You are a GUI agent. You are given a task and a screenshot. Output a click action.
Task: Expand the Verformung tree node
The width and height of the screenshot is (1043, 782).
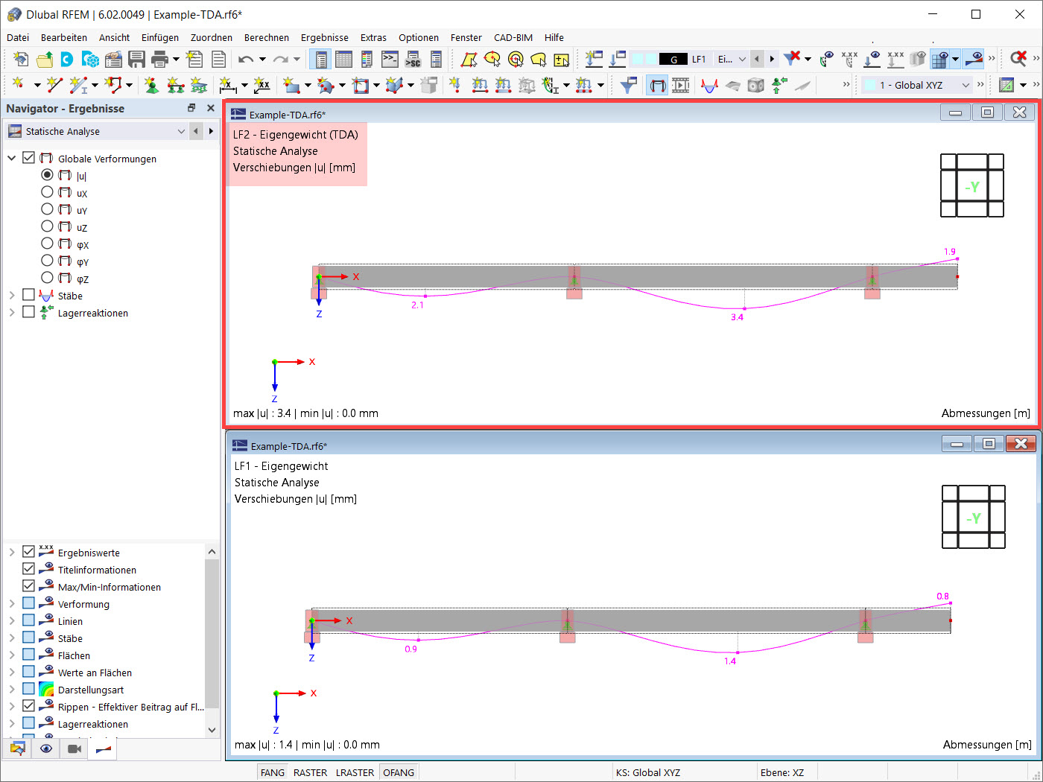pyautogui.click(x=12, y=603)
